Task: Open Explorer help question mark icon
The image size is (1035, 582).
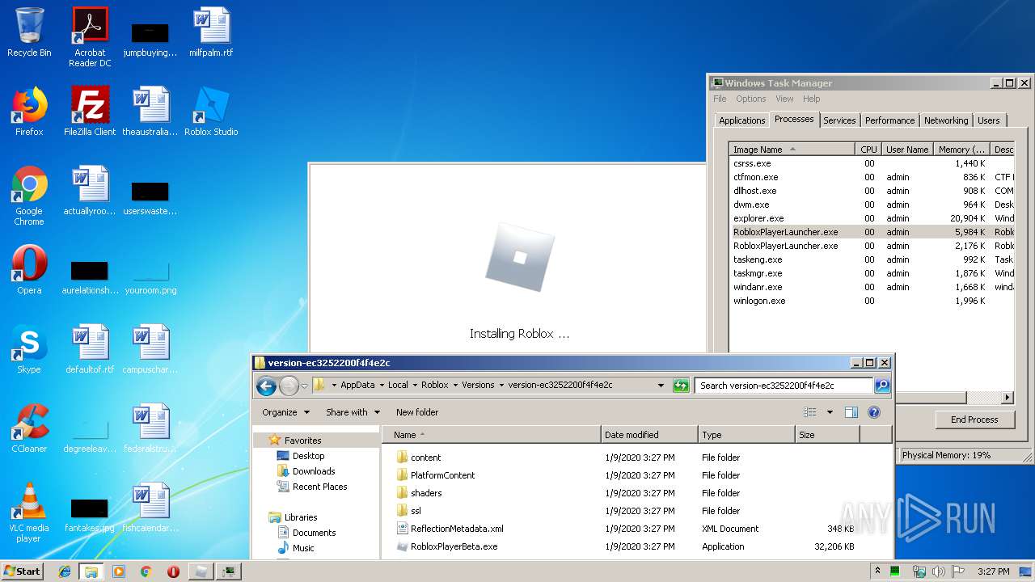Action: 873,412
